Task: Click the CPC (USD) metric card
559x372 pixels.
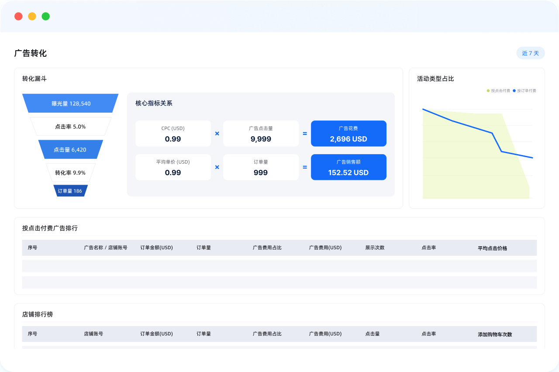Action: [173, 134]
